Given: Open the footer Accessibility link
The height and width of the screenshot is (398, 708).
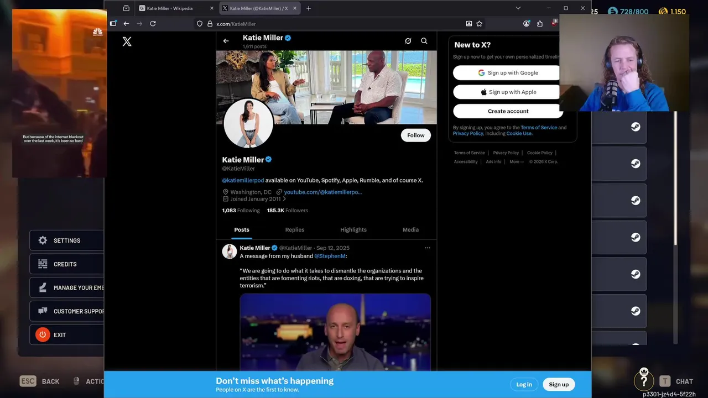Looking at the screenshot, I should [x=466, y=161].
